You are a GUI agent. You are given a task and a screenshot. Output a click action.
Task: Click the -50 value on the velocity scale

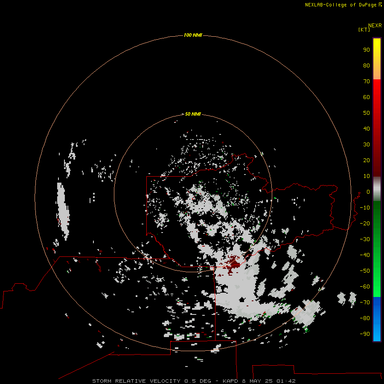365,271
